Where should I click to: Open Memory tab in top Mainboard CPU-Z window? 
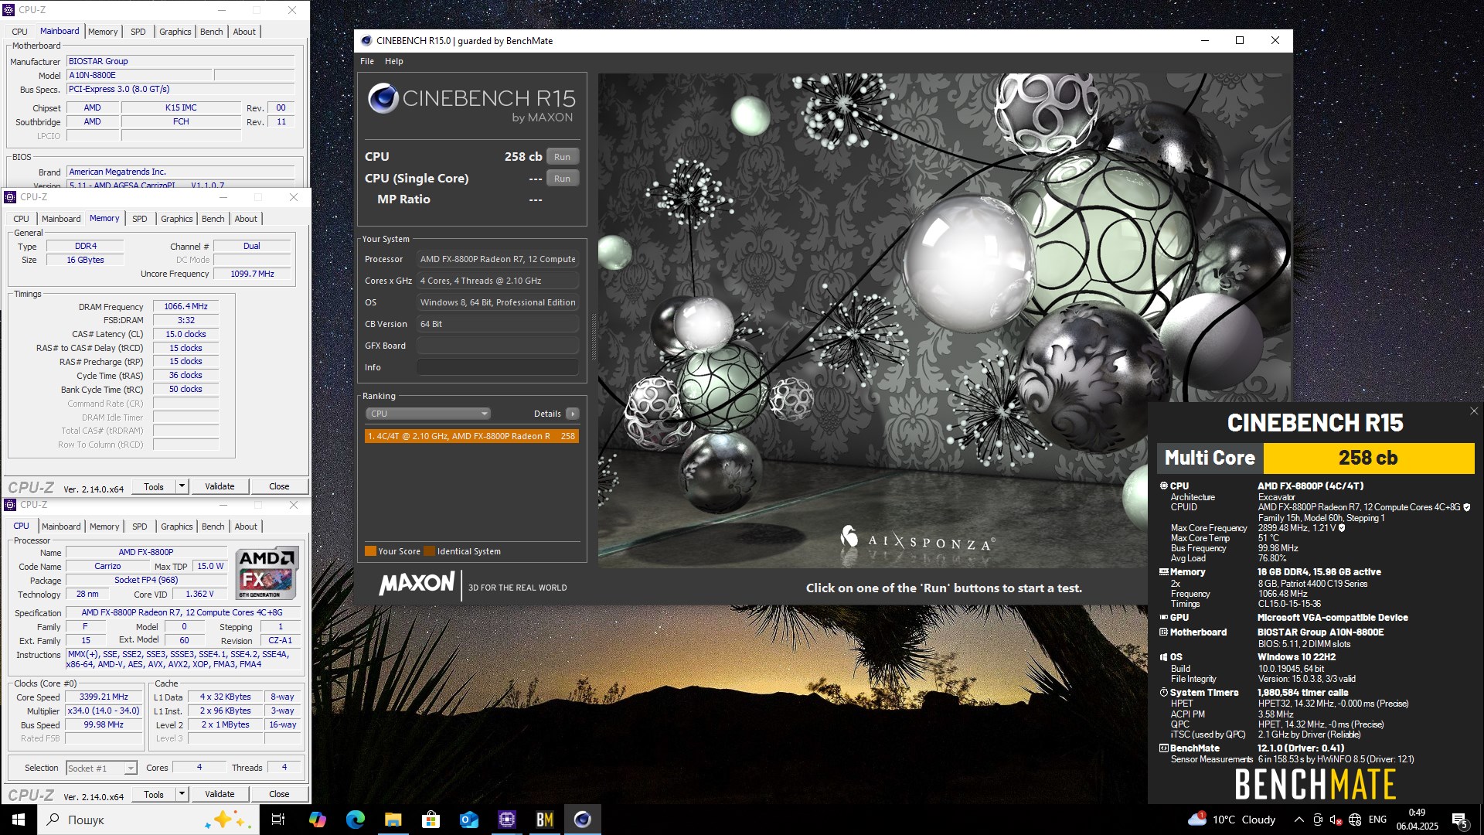[x=103, y=32]
